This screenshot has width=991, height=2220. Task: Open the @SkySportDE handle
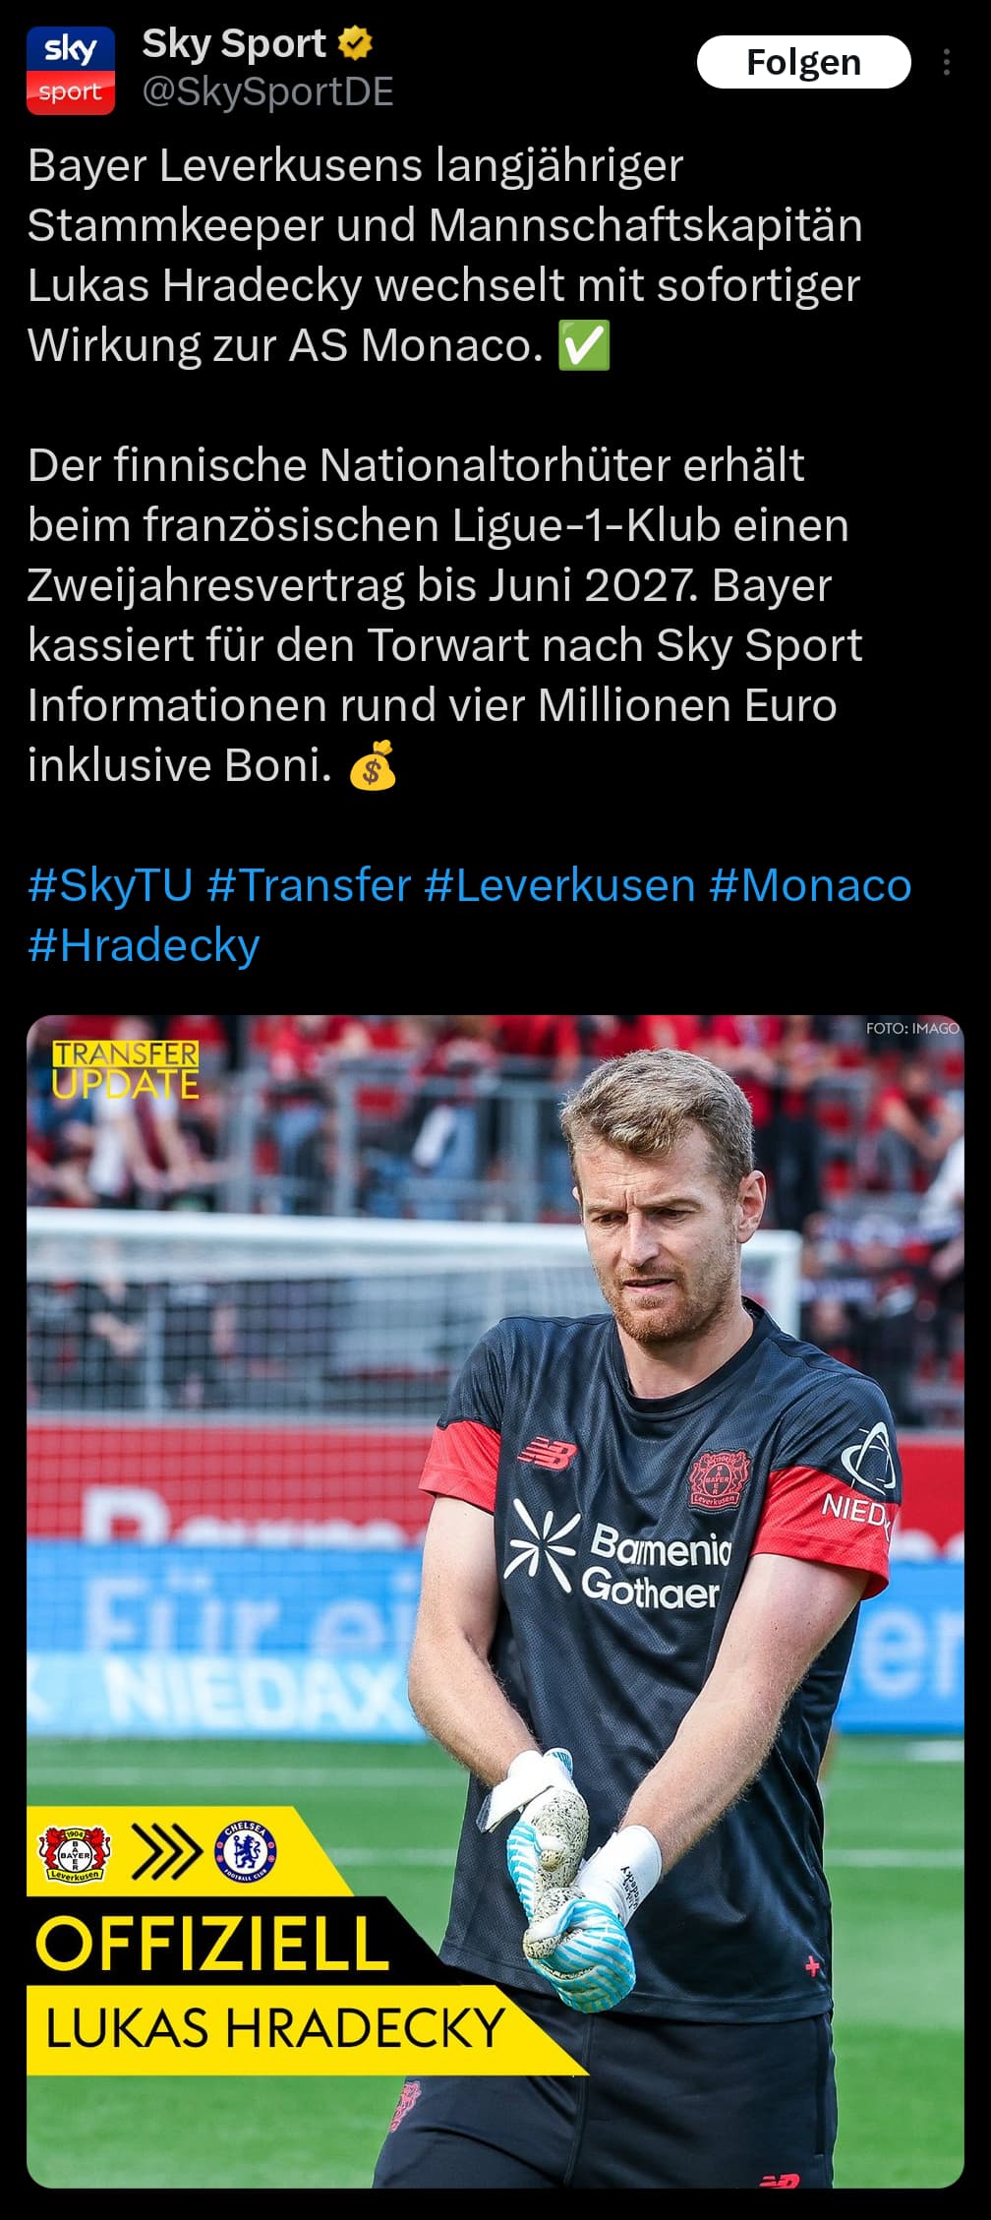[267, 91]
